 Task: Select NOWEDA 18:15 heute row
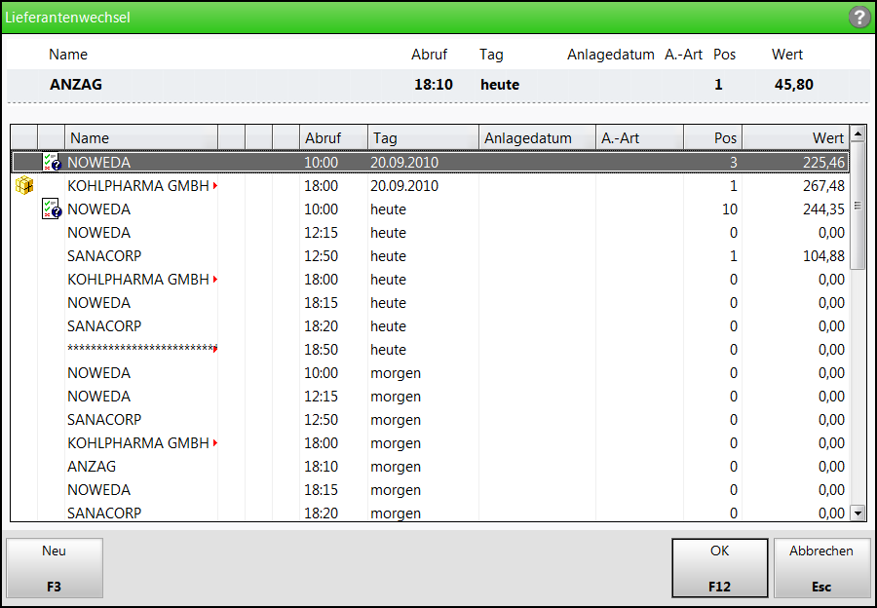click(430, 303)
